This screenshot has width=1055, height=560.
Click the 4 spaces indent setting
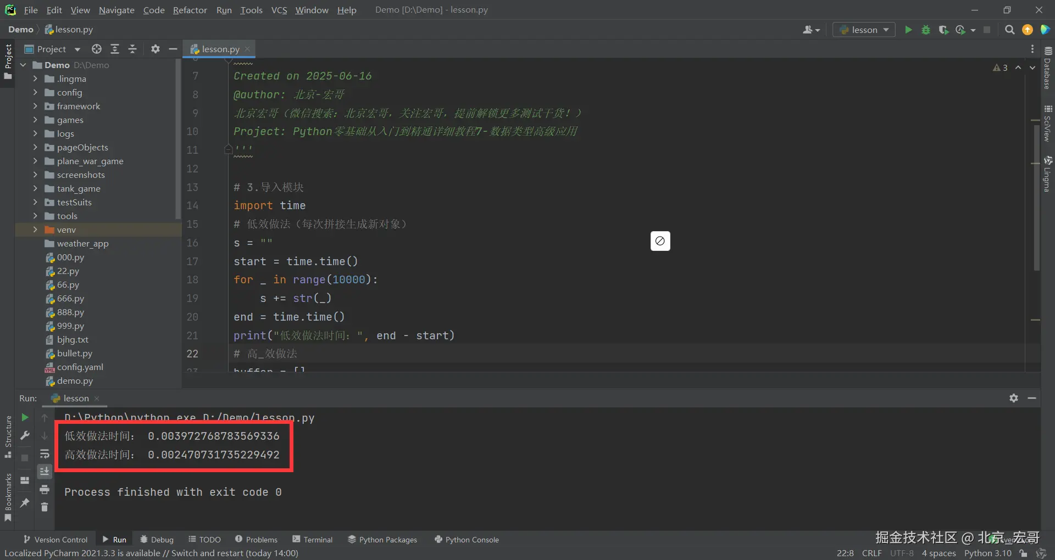click(x=939, y=553)
